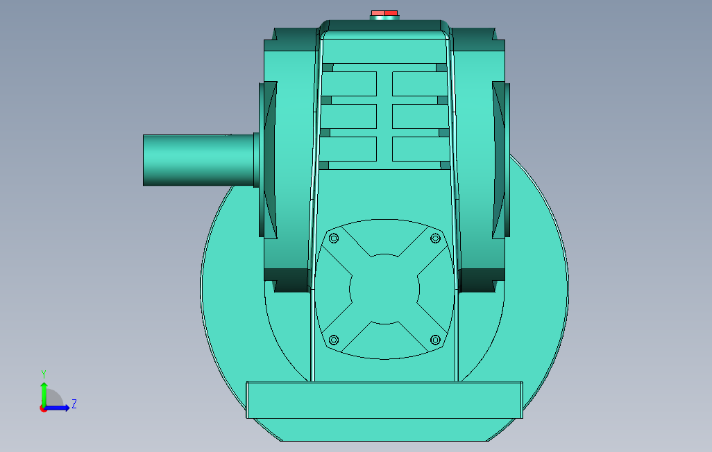
Task: Select the center hub of the cross-ribbed cover
Action: (x=384, y=289)
